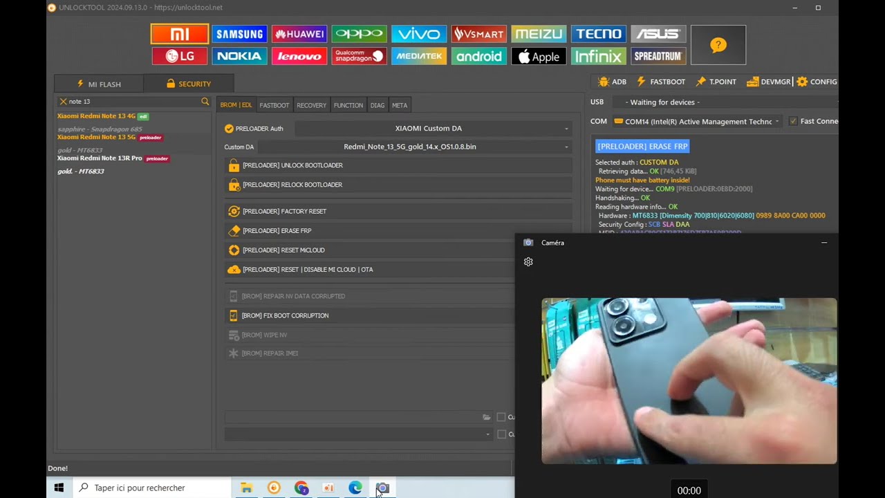Select the BROM | EDL tab
The image size is (885, 498).
tap(236, 105)
